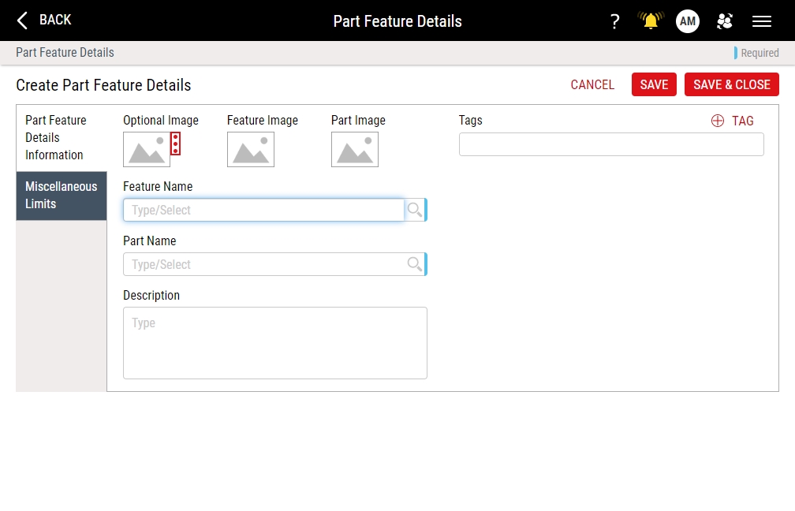The image size is (795, 511).
Task: Switch to Miscellaneous Limits tab
Action: point(62,196)
